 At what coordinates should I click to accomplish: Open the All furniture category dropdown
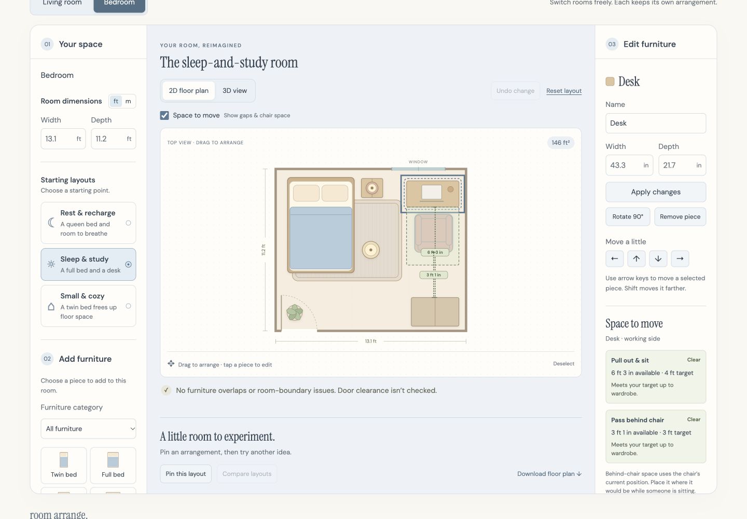click(x=88, y=429)
